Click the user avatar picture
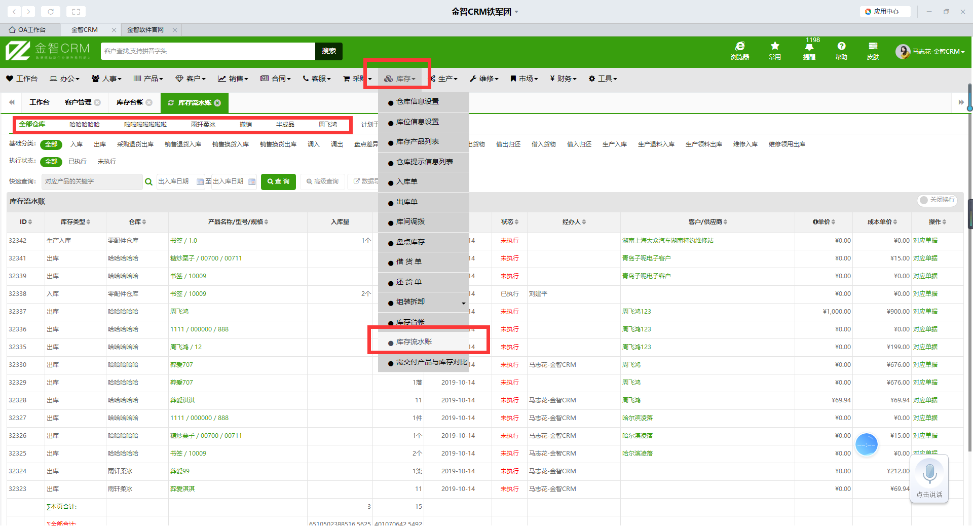973x527 pixels. click(x=903, y=51)
